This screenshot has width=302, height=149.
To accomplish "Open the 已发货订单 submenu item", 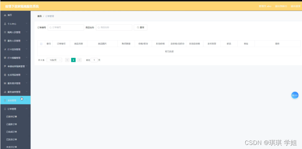I will 12,139.
